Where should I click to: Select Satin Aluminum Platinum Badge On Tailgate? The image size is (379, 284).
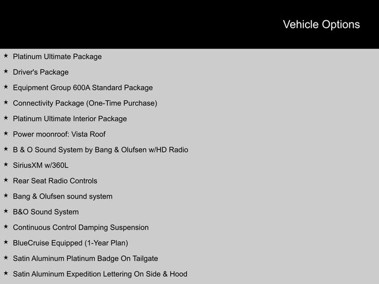point(85,258)
